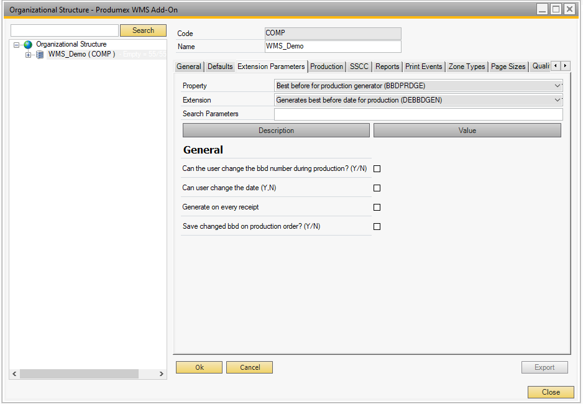Click the Organizational Structure globe icon
The image size is (583, 404).
click(28, 45)
